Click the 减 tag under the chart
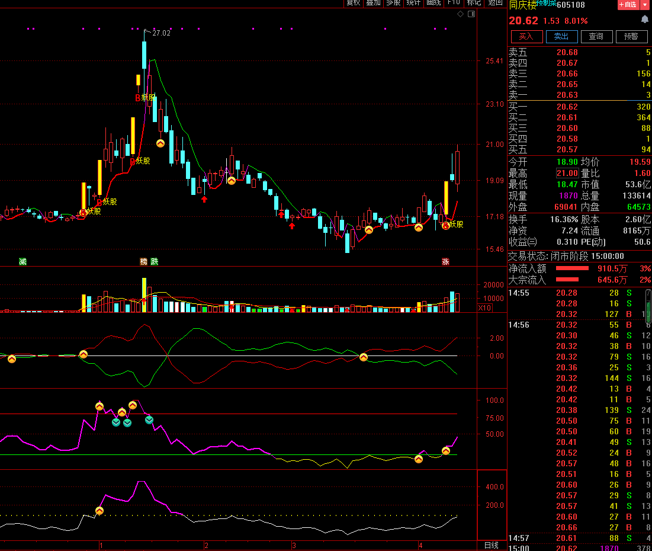This screenshot has width=652, height=551. tap(23, 262)
